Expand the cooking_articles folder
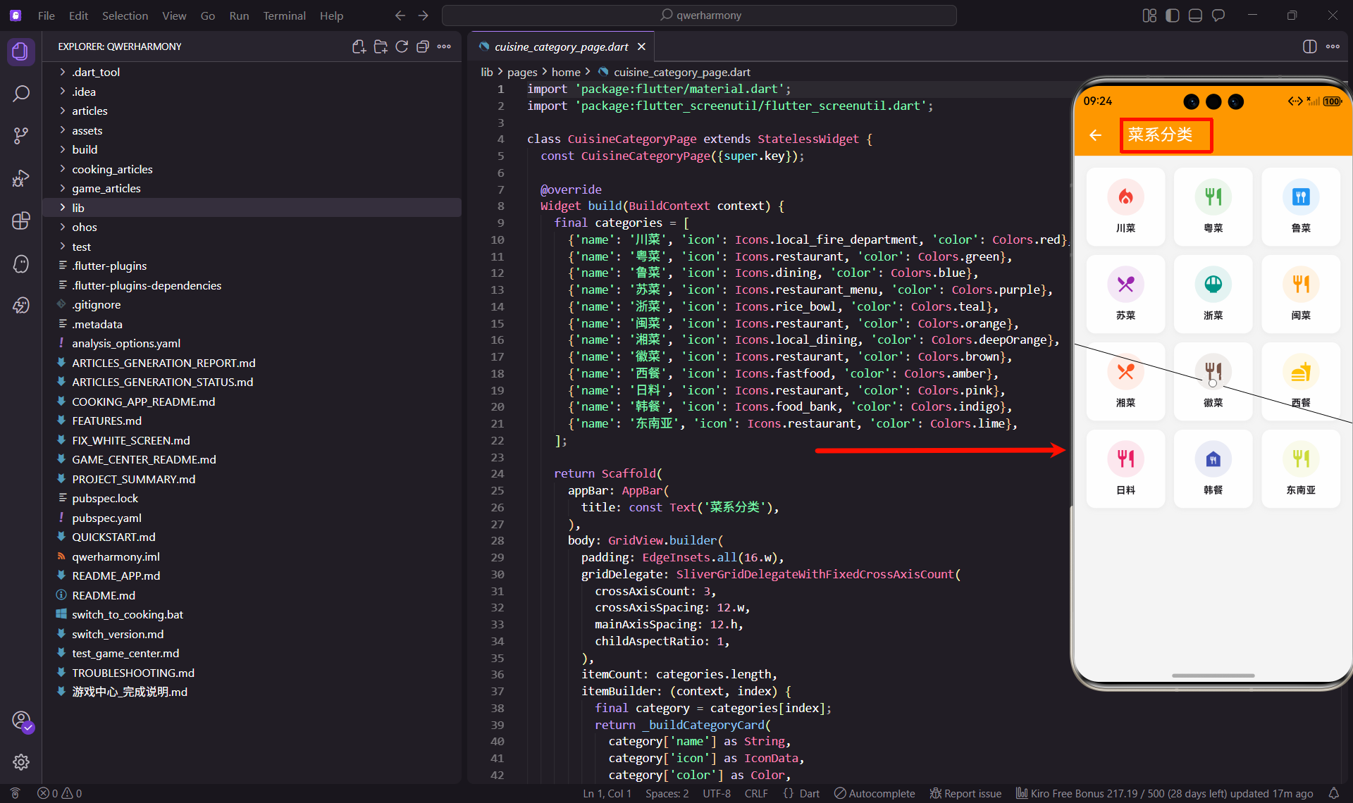 (x=112, y=169)
